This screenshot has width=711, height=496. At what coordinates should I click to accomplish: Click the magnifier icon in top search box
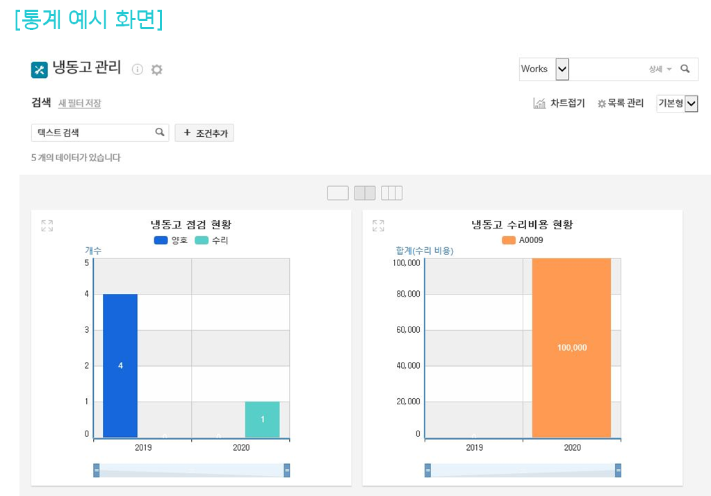pyautogui.click(x=685, y=69)
